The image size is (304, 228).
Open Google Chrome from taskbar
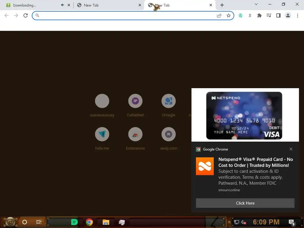(89, 222)
